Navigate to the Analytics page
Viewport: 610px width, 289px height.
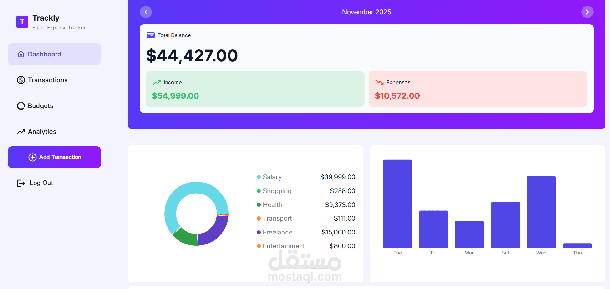point(55,132)
